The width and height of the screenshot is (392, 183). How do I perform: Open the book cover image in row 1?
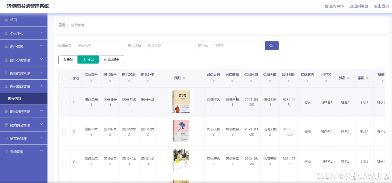[181, 102]
